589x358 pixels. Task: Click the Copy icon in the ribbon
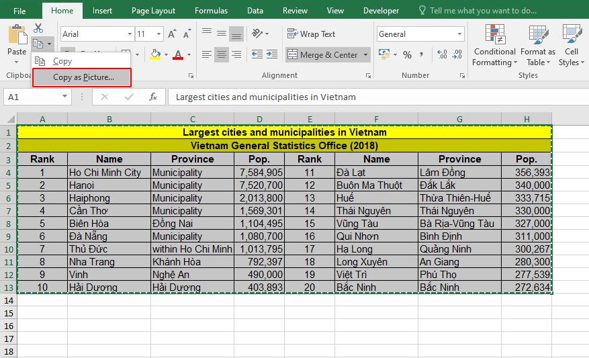point(38,44)
